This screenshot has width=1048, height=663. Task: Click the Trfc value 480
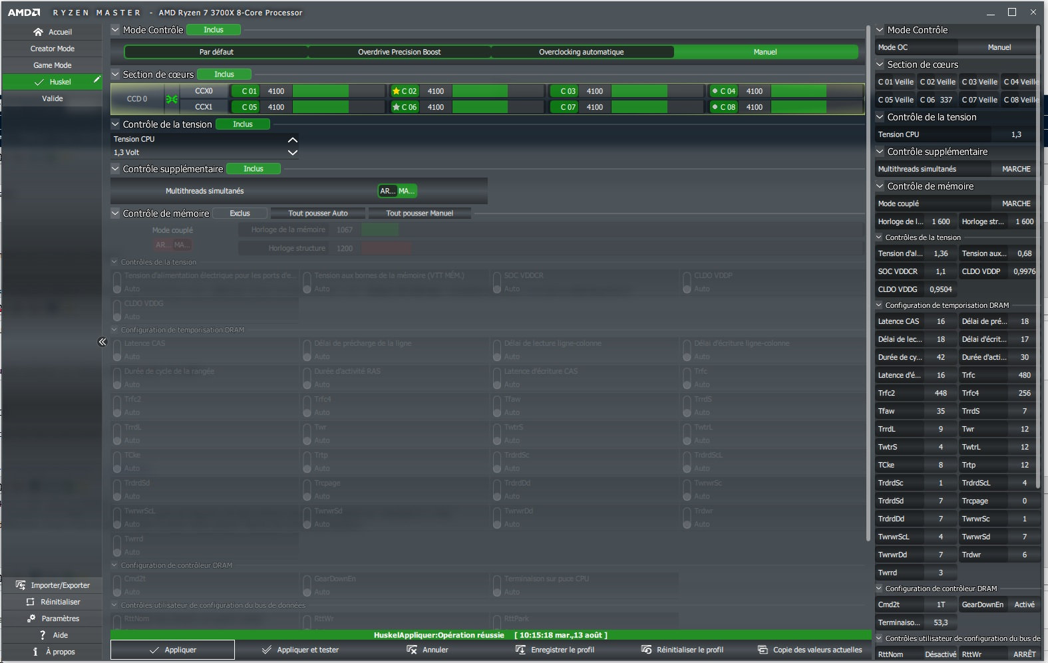click(x=1025, y=375)
